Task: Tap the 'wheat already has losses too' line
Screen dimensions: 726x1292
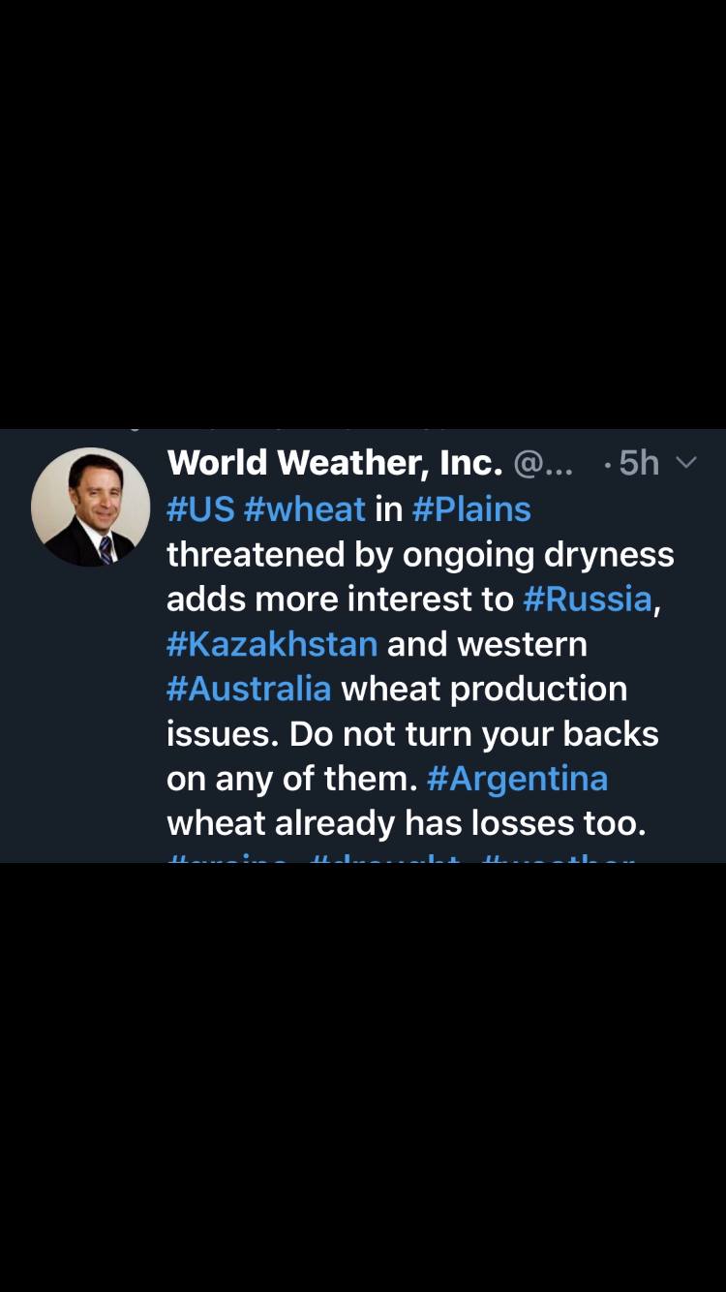Action: click(406, 823)
